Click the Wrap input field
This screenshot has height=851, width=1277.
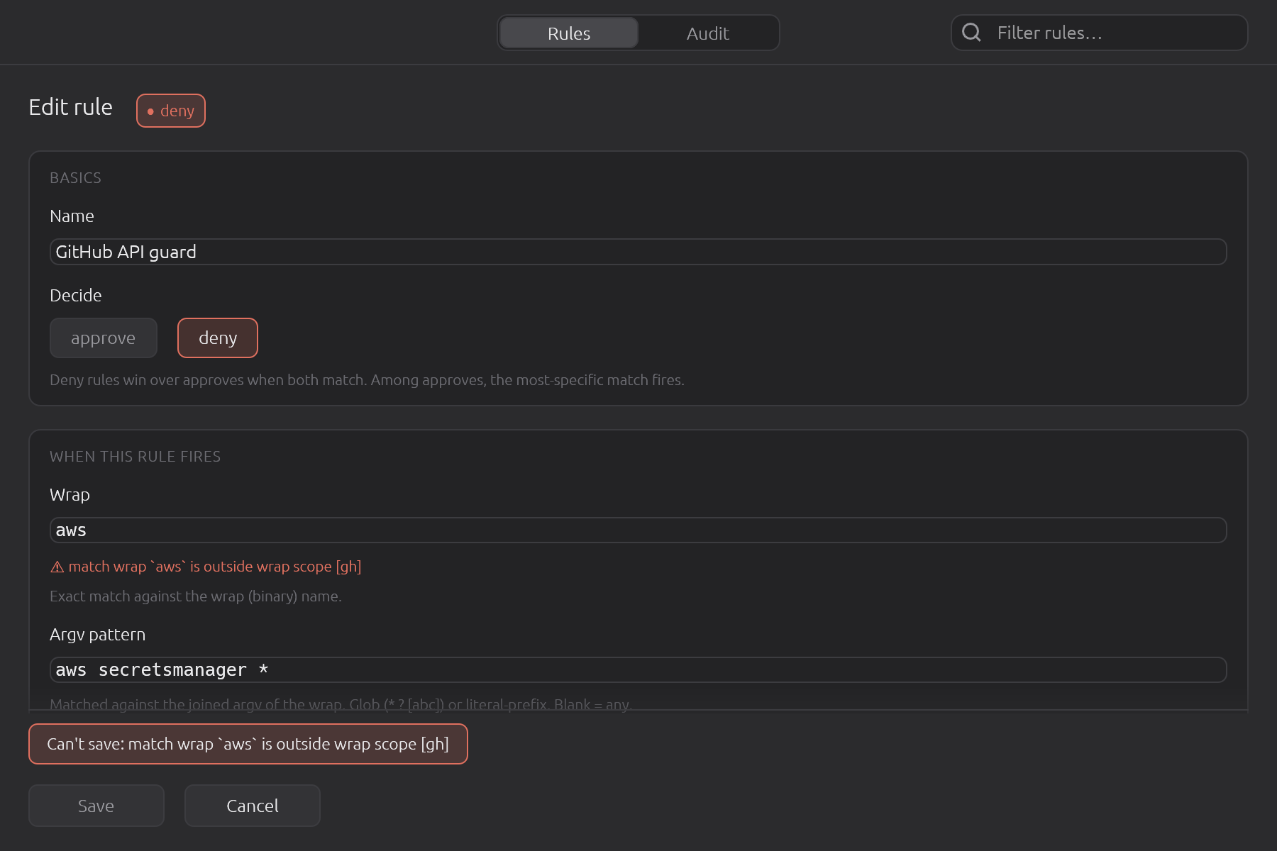pyautogui.click(x=638, y=530)
